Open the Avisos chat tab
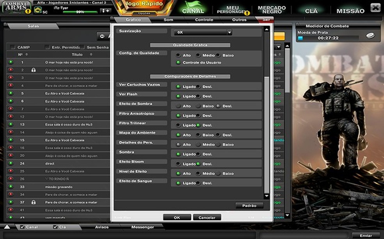 click(101, 227)
